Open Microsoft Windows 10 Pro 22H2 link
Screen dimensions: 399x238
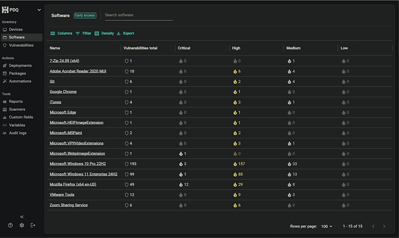click(x=78, y=164)
